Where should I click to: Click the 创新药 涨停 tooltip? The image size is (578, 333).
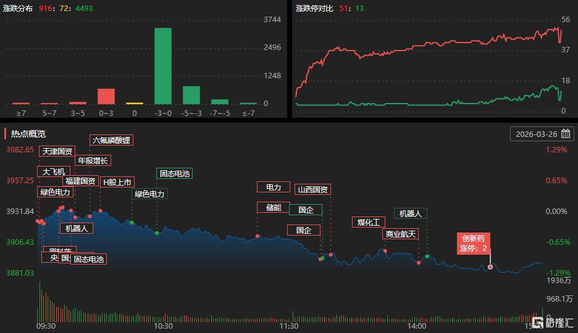click(x=474, y=244)
